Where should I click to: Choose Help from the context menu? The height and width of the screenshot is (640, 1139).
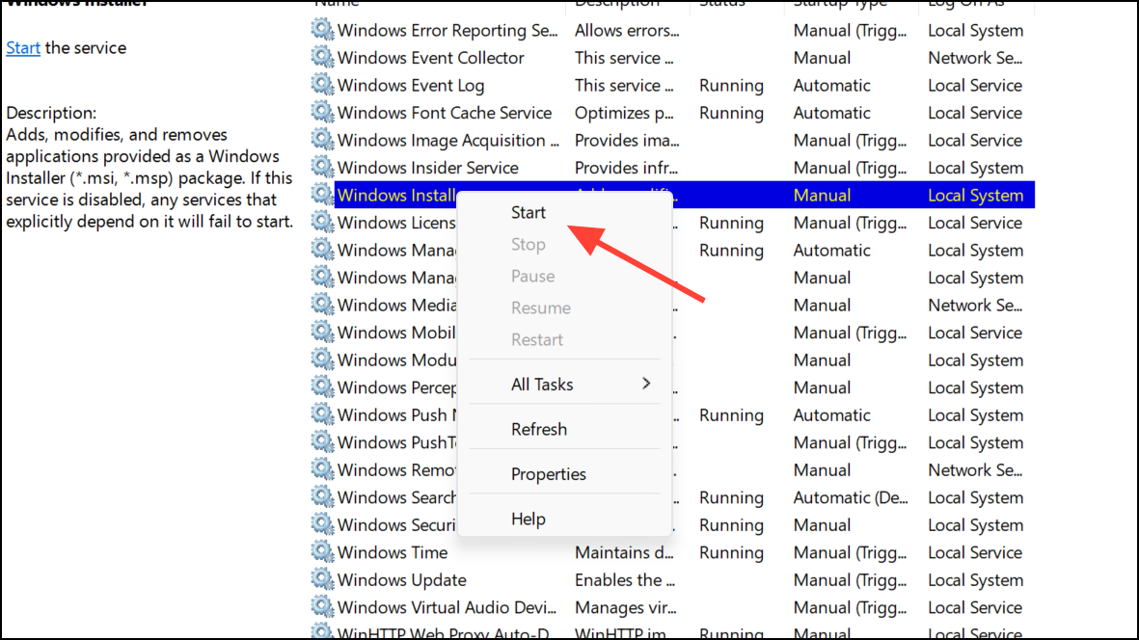529,520
